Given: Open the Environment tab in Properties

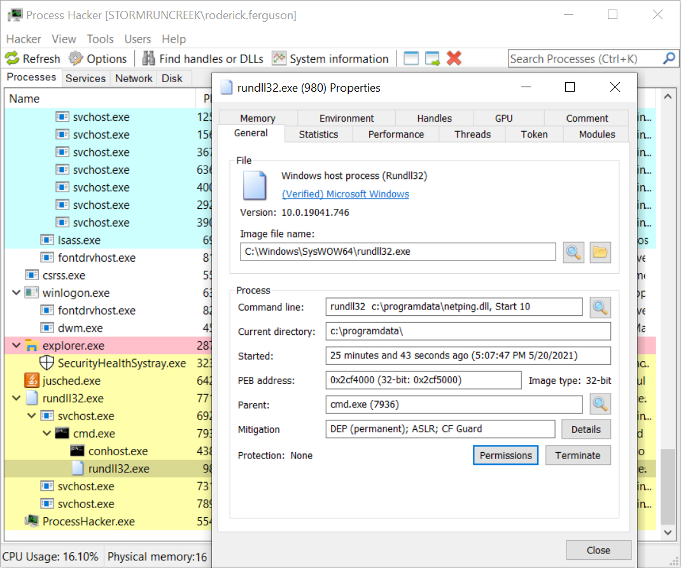Looking at the screenshot, I should 347,118.
